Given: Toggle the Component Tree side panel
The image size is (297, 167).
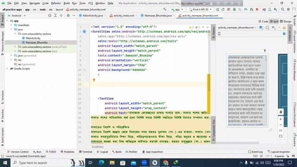Looking at the screenshot, I should tap(213, 130).
